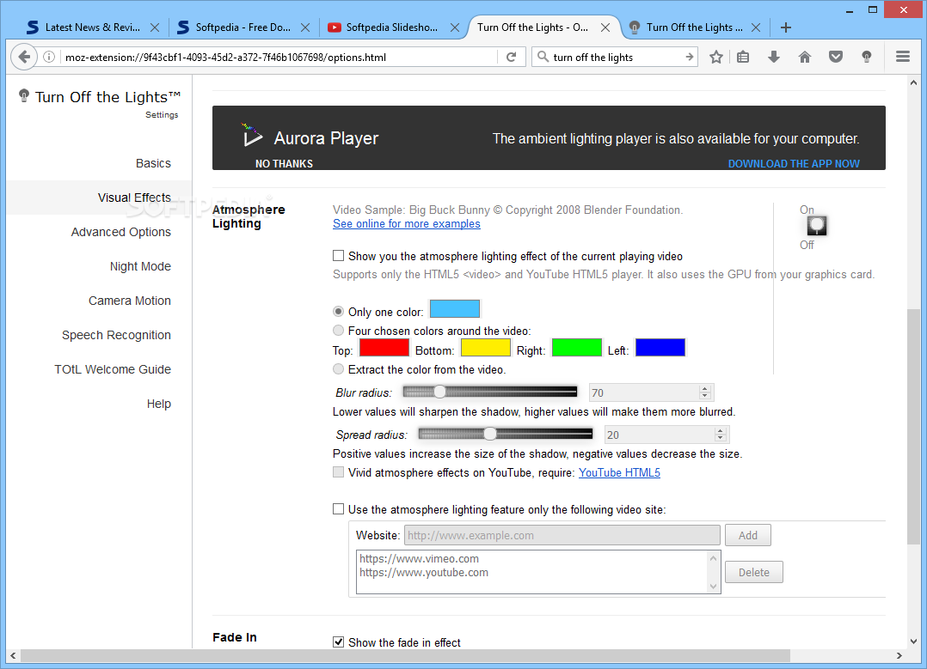Check Vivid atmosphere effects on YouTube
Image resolution: width=927 pixels, height=669 pixels.
pos(338,471)
